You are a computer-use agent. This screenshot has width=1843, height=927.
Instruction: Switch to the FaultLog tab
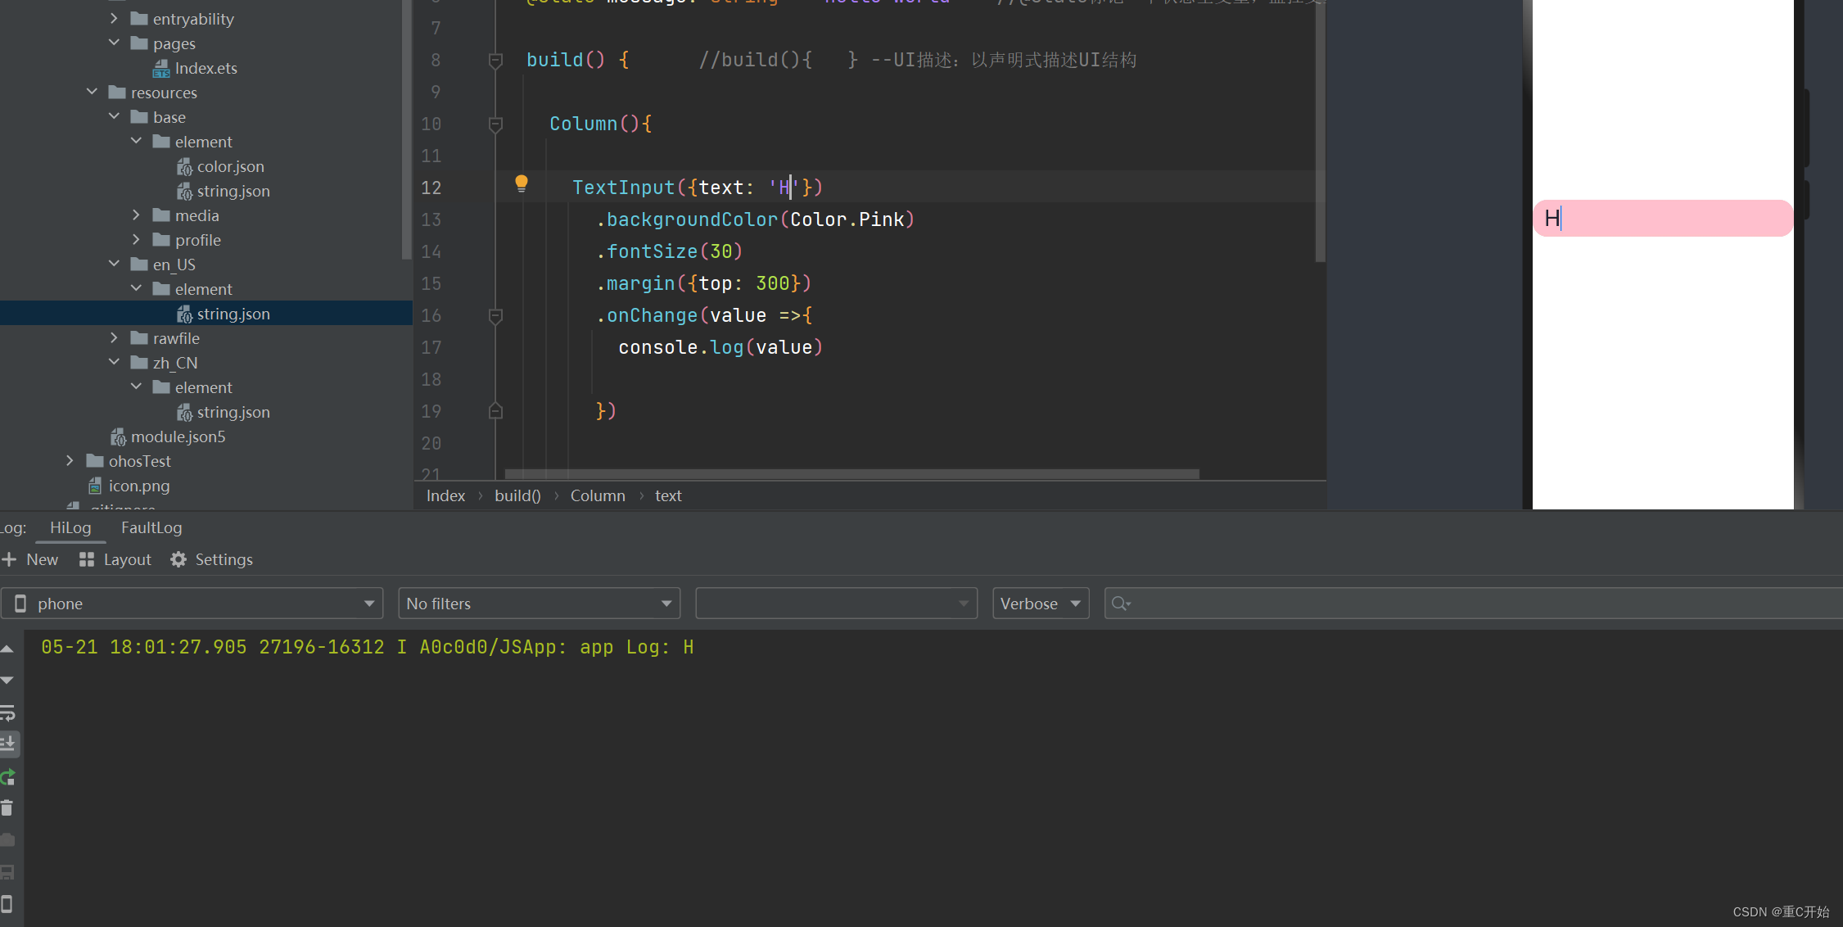point(151,527)
